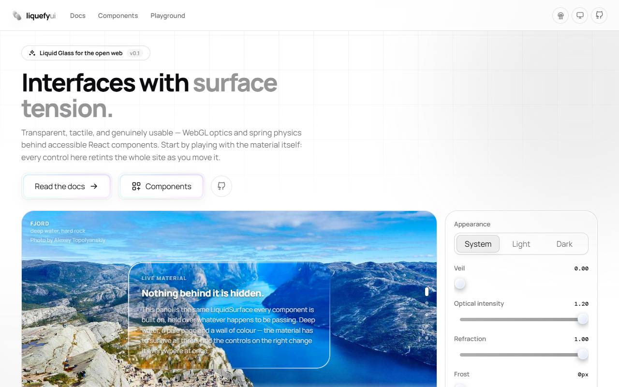
Task: Open the monitor theme switcher icon
Action: 580,15
